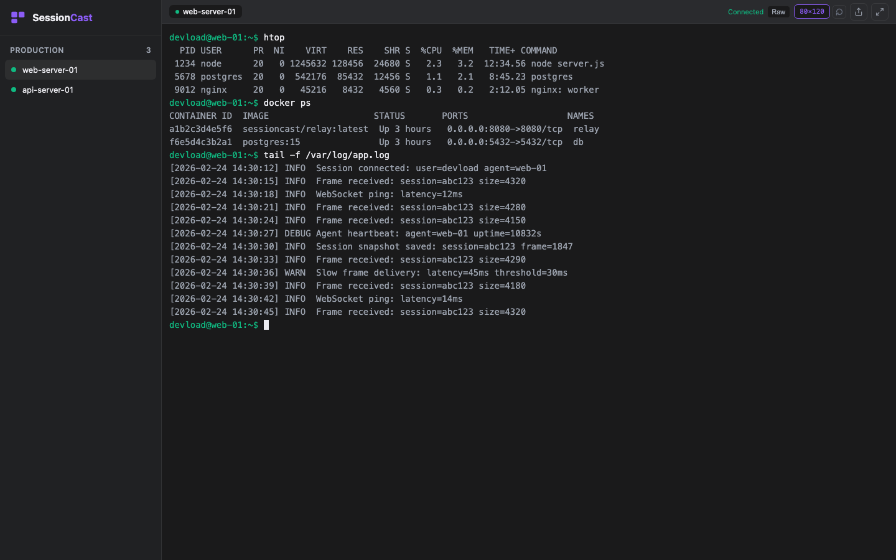The width and height of the screenshot is (896, 560).
Task: Click the green status dot beside web-server-01
Action: [14, 70]
